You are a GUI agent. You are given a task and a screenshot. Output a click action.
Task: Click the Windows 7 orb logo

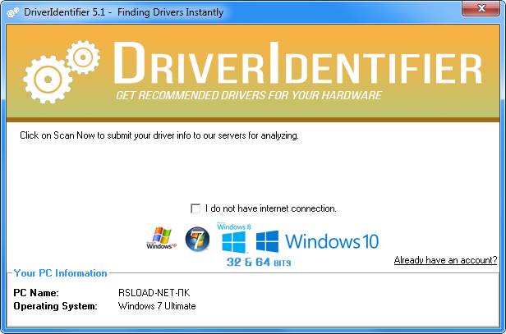click(197, 240)
